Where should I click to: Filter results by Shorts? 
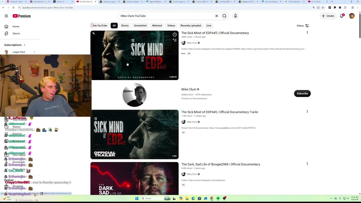tap(125, 26)
